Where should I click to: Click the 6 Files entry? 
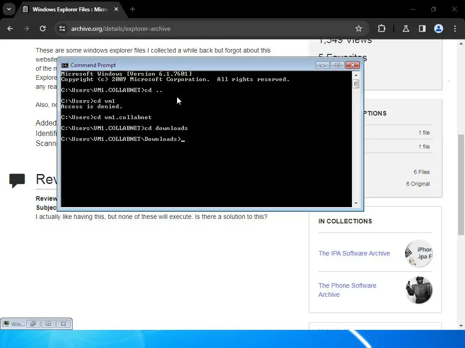tap(421, 172)
